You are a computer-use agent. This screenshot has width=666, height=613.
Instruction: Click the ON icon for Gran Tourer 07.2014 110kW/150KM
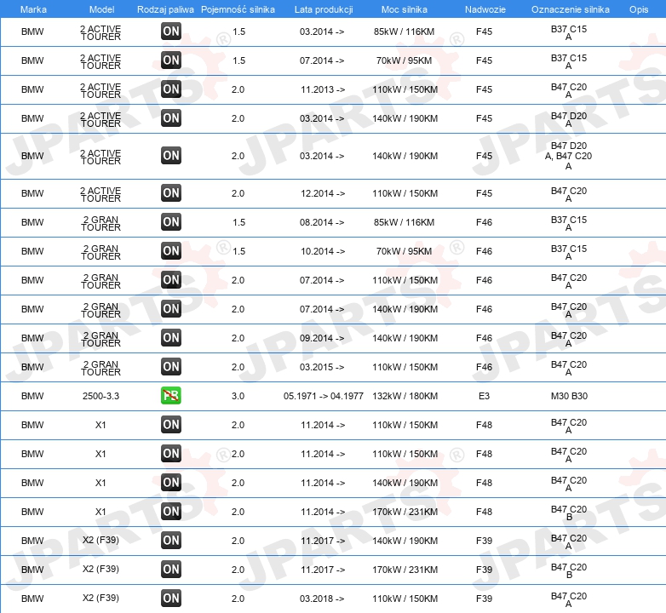(x=171, y=280)
